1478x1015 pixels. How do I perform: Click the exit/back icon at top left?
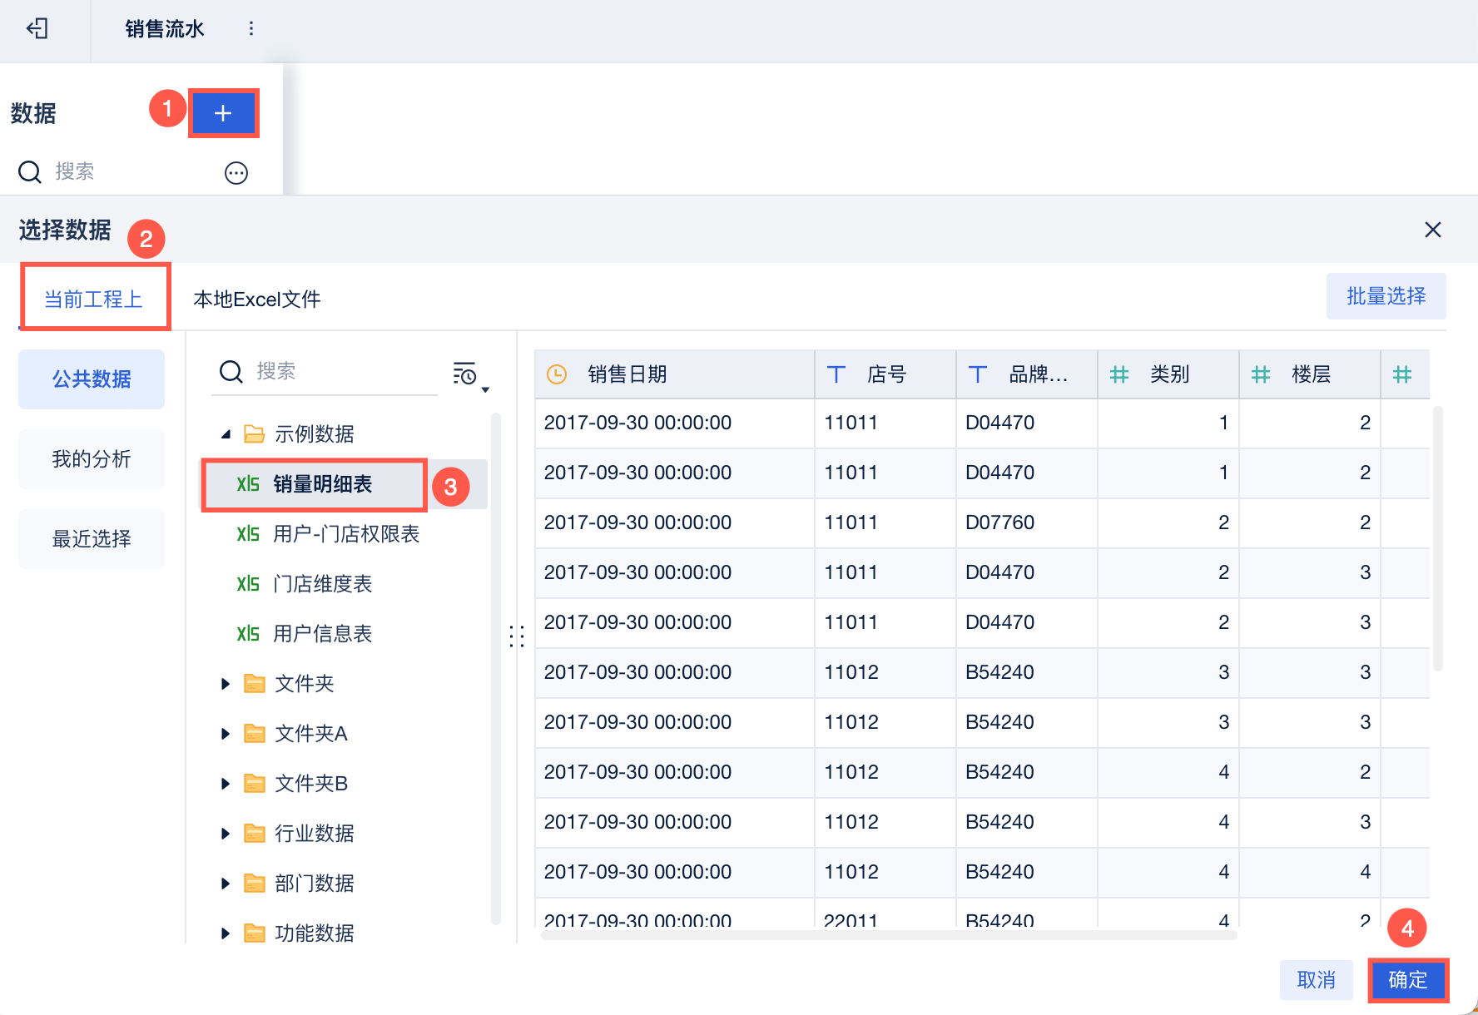tap(37, 29)
